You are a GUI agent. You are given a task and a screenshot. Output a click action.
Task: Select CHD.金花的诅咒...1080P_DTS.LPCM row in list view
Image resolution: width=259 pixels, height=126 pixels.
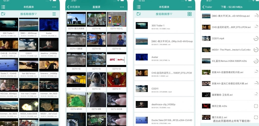pyautogui.click(x=164, y=73)
